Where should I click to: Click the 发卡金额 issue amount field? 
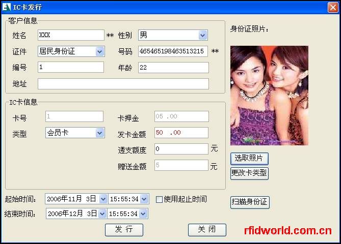181,133
